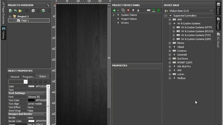Image resolution: width=223 pixels, height=125 pixels.
Task: Collapse Supported Controllers node
Action: click(166, 16)
